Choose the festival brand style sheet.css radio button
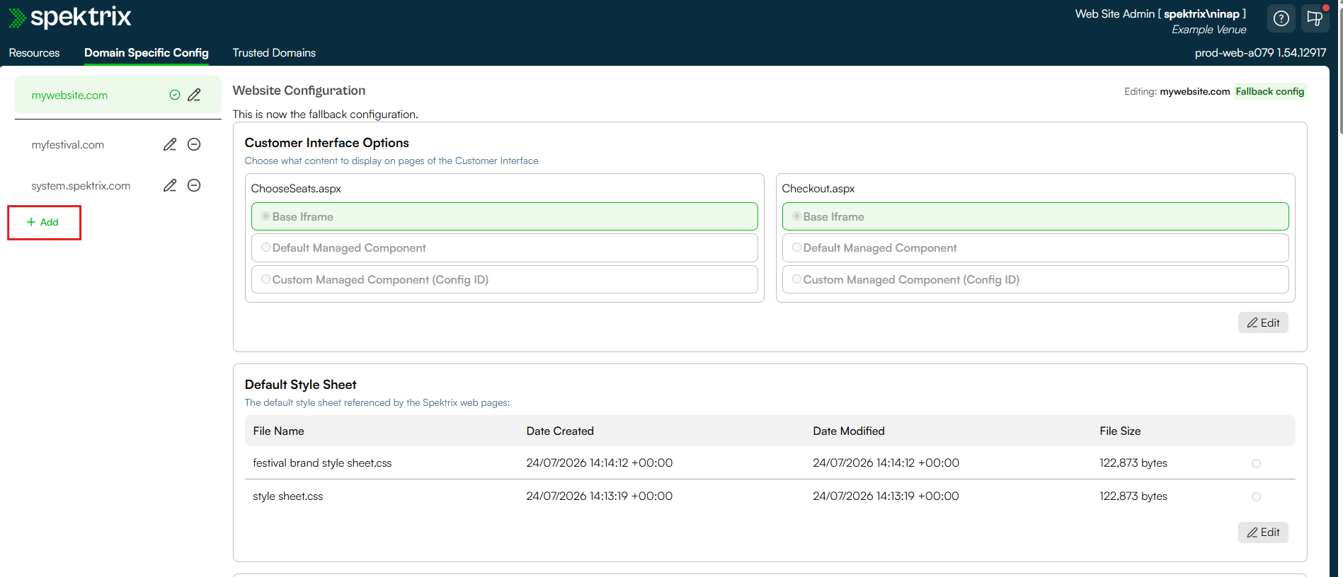1343x577 pixels. point(1256,463)
